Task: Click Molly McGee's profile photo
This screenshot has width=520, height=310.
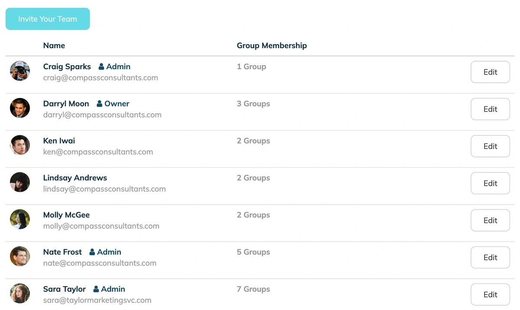Action: pyautogui.click(x=20, y=219)
